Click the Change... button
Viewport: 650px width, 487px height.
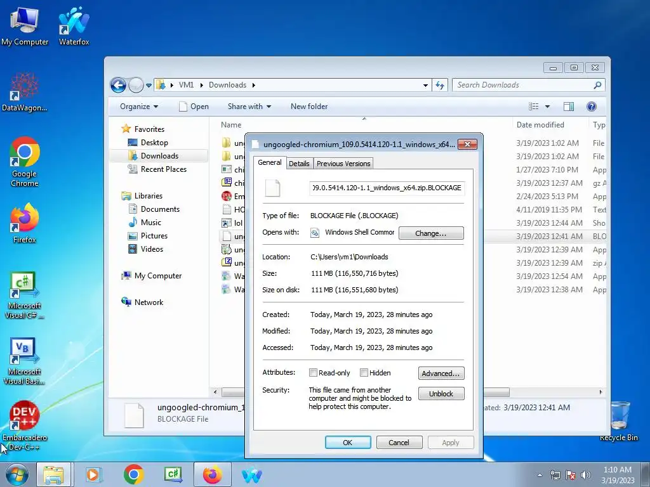pos(431,233)
